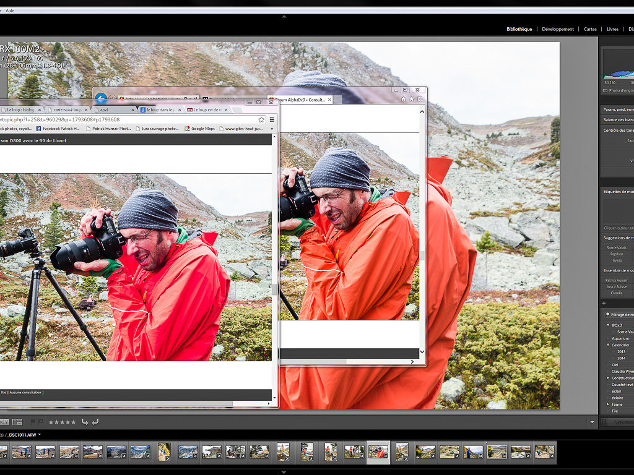634x475 pixels.
Task: Collapse the 'Etiquettes de mot' panel header
Action: pyautogui.click(x=619, y=192)
